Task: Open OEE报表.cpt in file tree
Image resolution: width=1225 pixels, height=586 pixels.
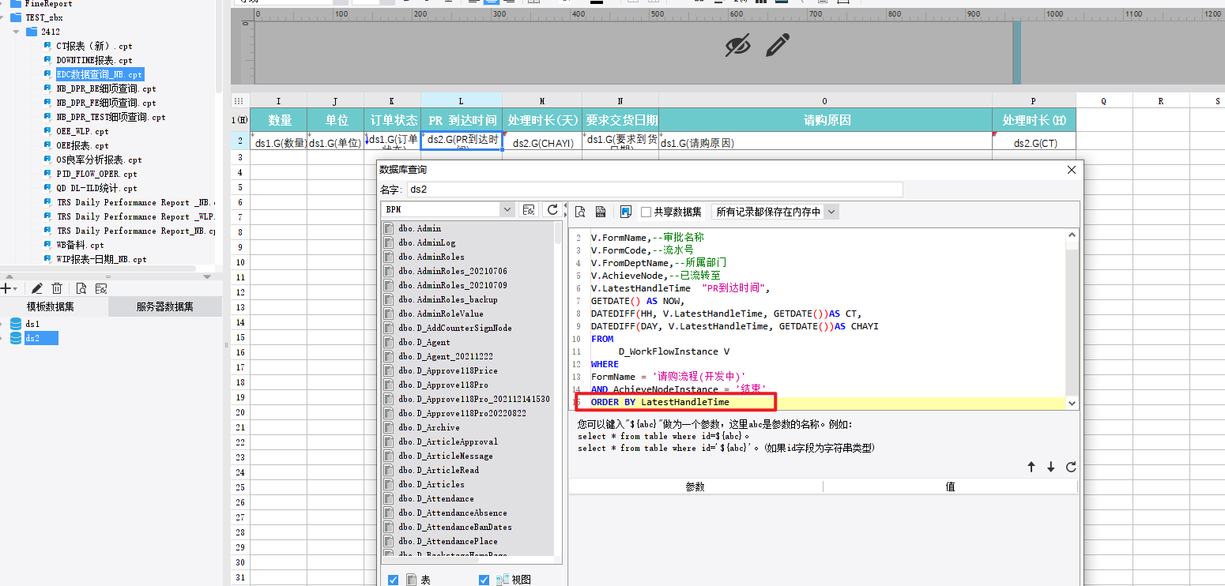Action: coord(82,145)
